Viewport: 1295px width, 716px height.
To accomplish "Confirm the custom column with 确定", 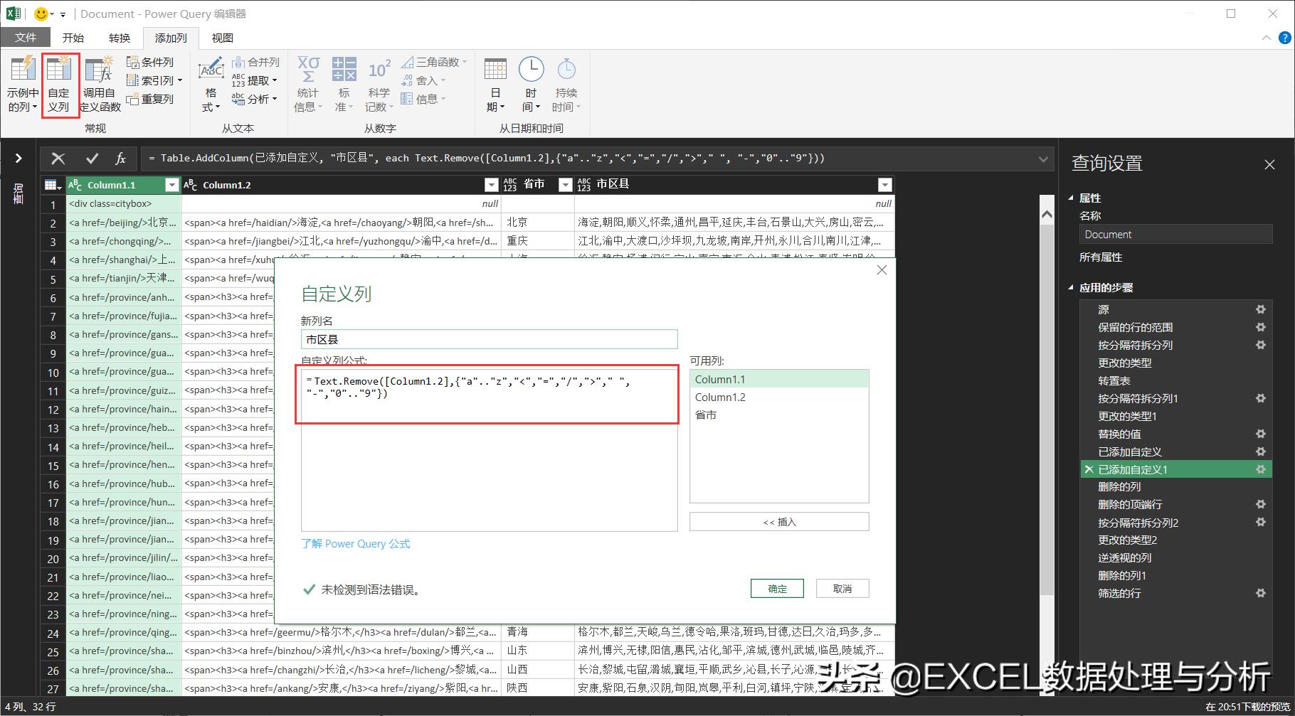I will [776, 588].
